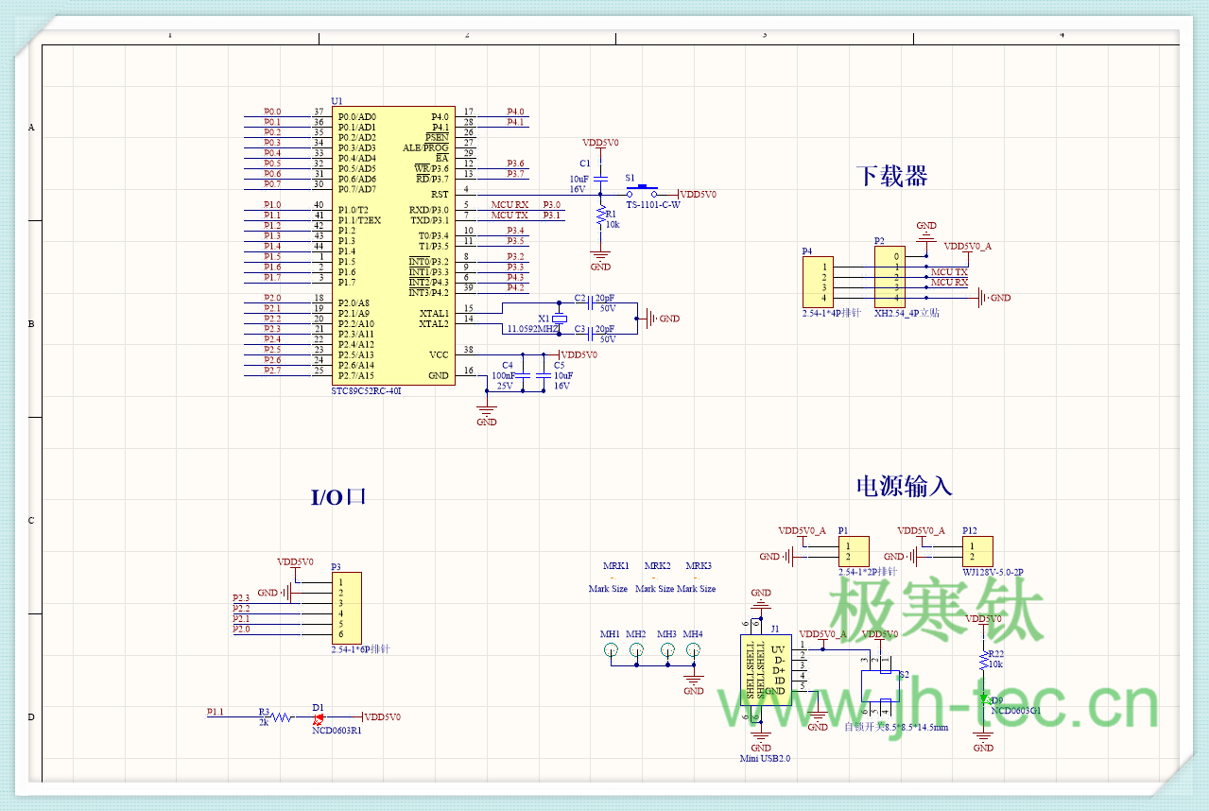Image resolution: width=1209 pixels, height=811 pixels.
Task: Click the P1.0 net label beside U1
Action: 272,205
